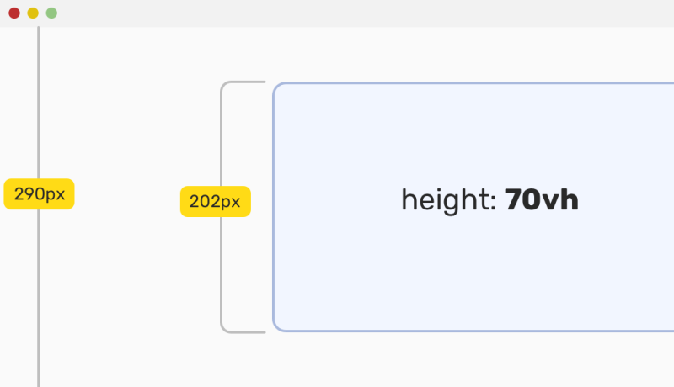Click the yellow minimize window dot
Viewport: 674px width, 387px height.
point(33,13)
